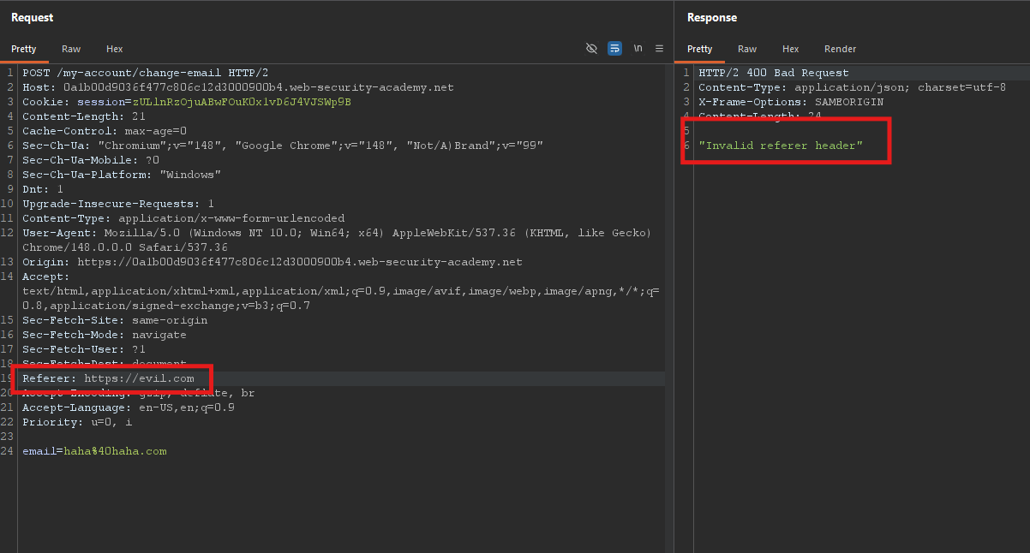Select the Response Hex tab
The width and height of the screenshot is (1030, 553).
(791, 49)
